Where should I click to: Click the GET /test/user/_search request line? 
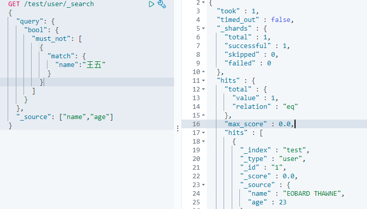pos(51,4)
